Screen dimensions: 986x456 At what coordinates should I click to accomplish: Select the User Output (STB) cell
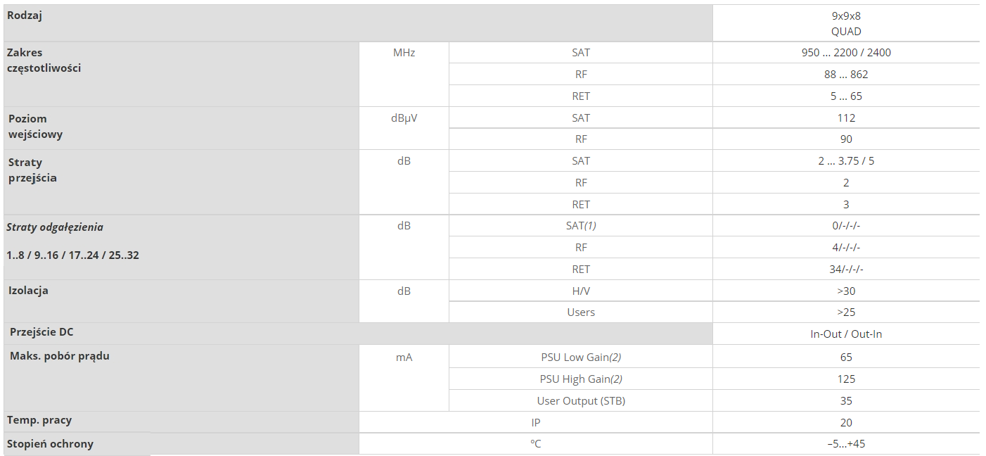pyautogui.click(x=580, y=400)
